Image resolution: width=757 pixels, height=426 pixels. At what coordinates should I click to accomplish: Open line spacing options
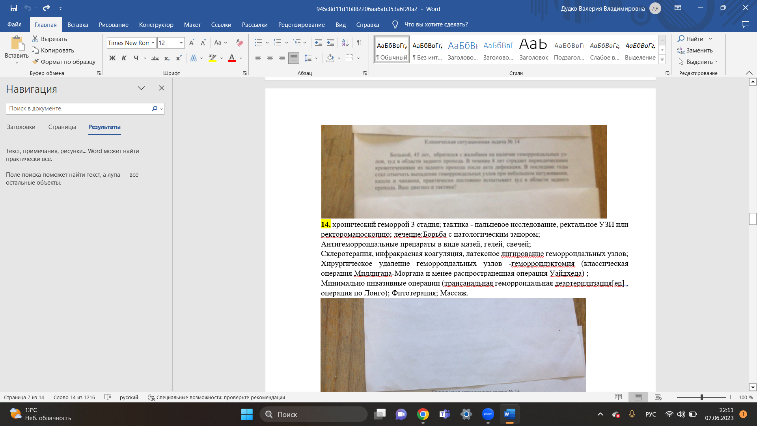point(308,58)
